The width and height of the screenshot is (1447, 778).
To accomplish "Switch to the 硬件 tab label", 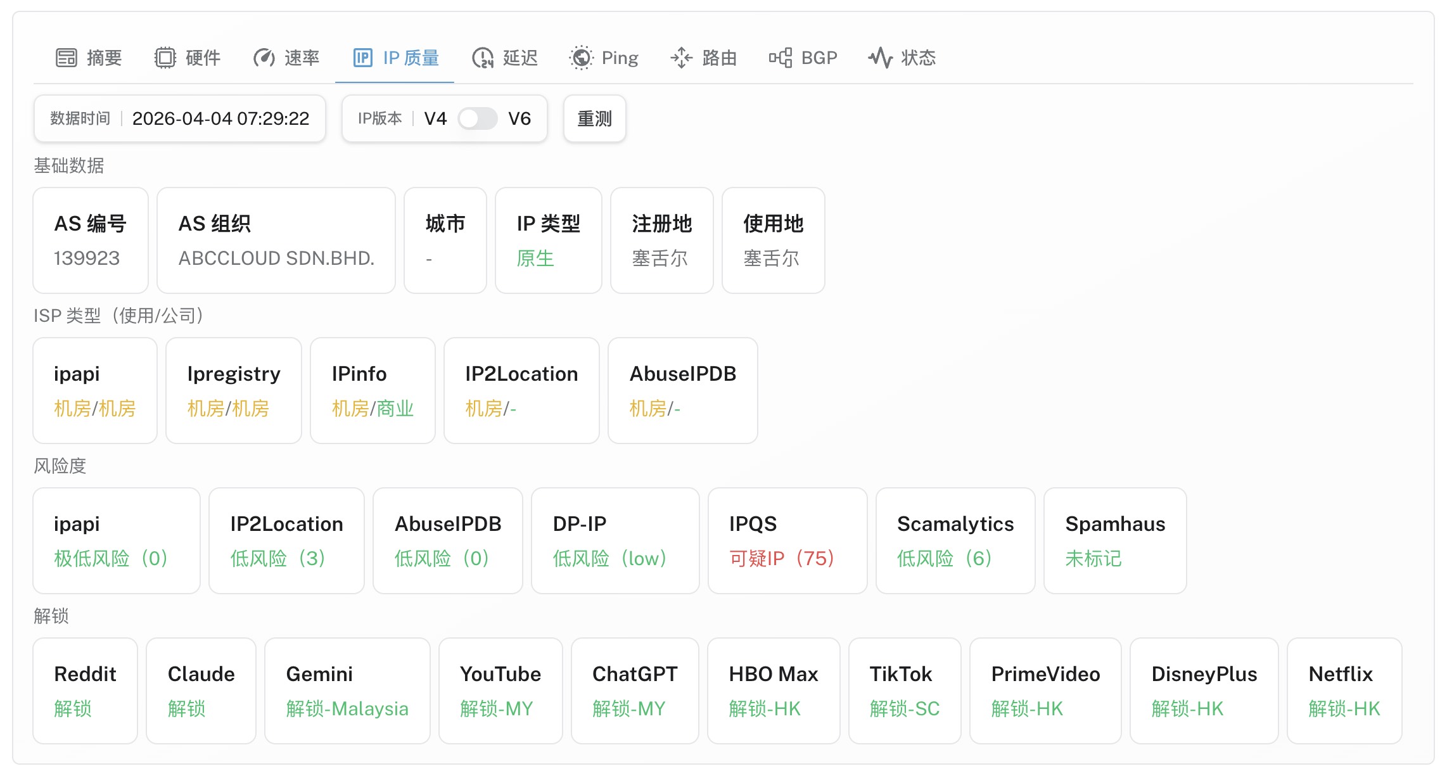I will pyautogui.click(x=203, y=58).
